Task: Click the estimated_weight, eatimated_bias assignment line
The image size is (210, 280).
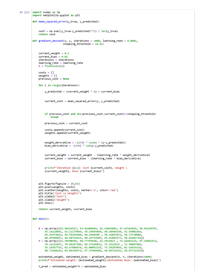Action: (x=95, y=257)
